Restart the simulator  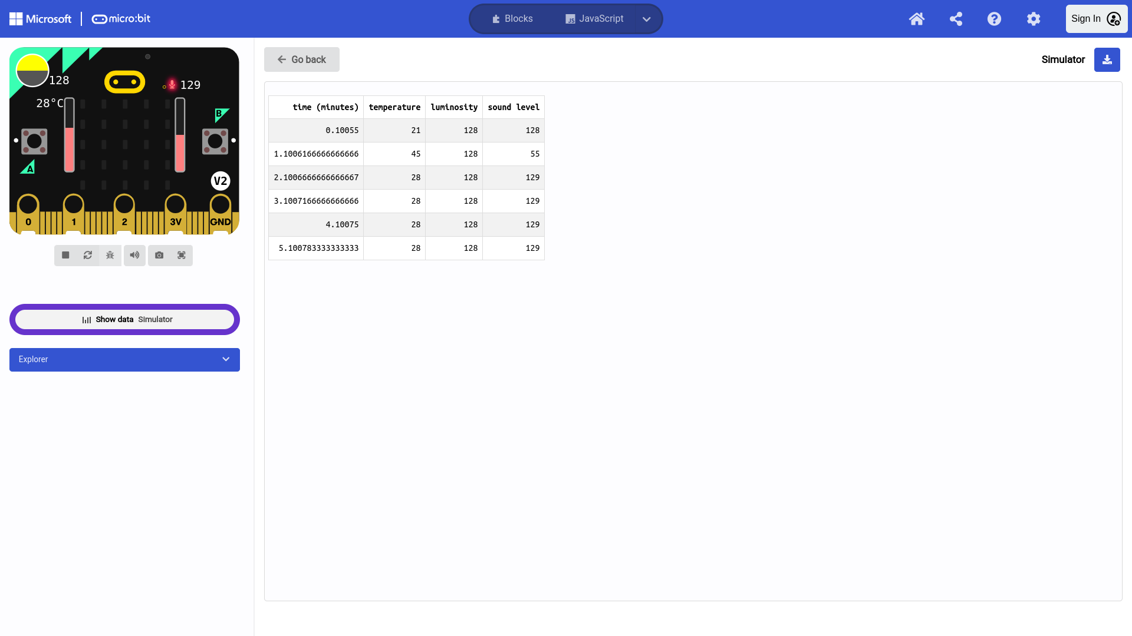[88, 255]
